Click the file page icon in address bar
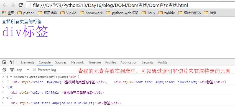Screen dimensions: 235x106 point(30,6)
